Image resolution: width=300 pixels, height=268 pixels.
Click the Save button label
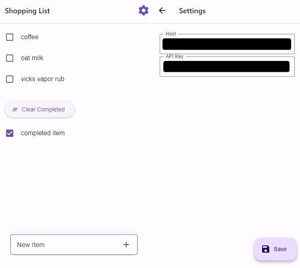coord(280,249)
